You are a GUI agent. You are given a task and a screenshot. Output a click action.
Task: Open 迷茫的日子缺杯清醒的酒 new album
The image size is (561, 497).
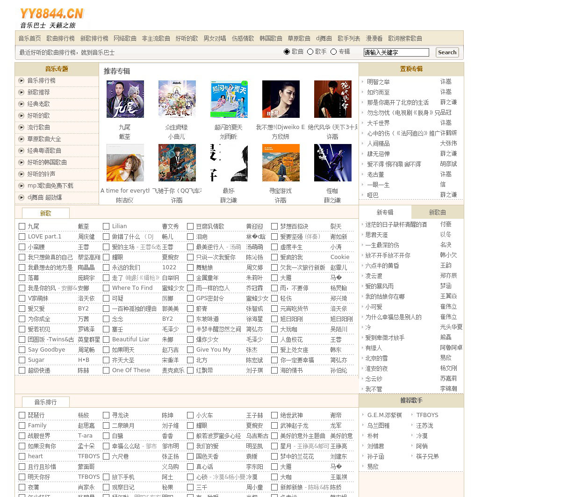pos(396,224)
